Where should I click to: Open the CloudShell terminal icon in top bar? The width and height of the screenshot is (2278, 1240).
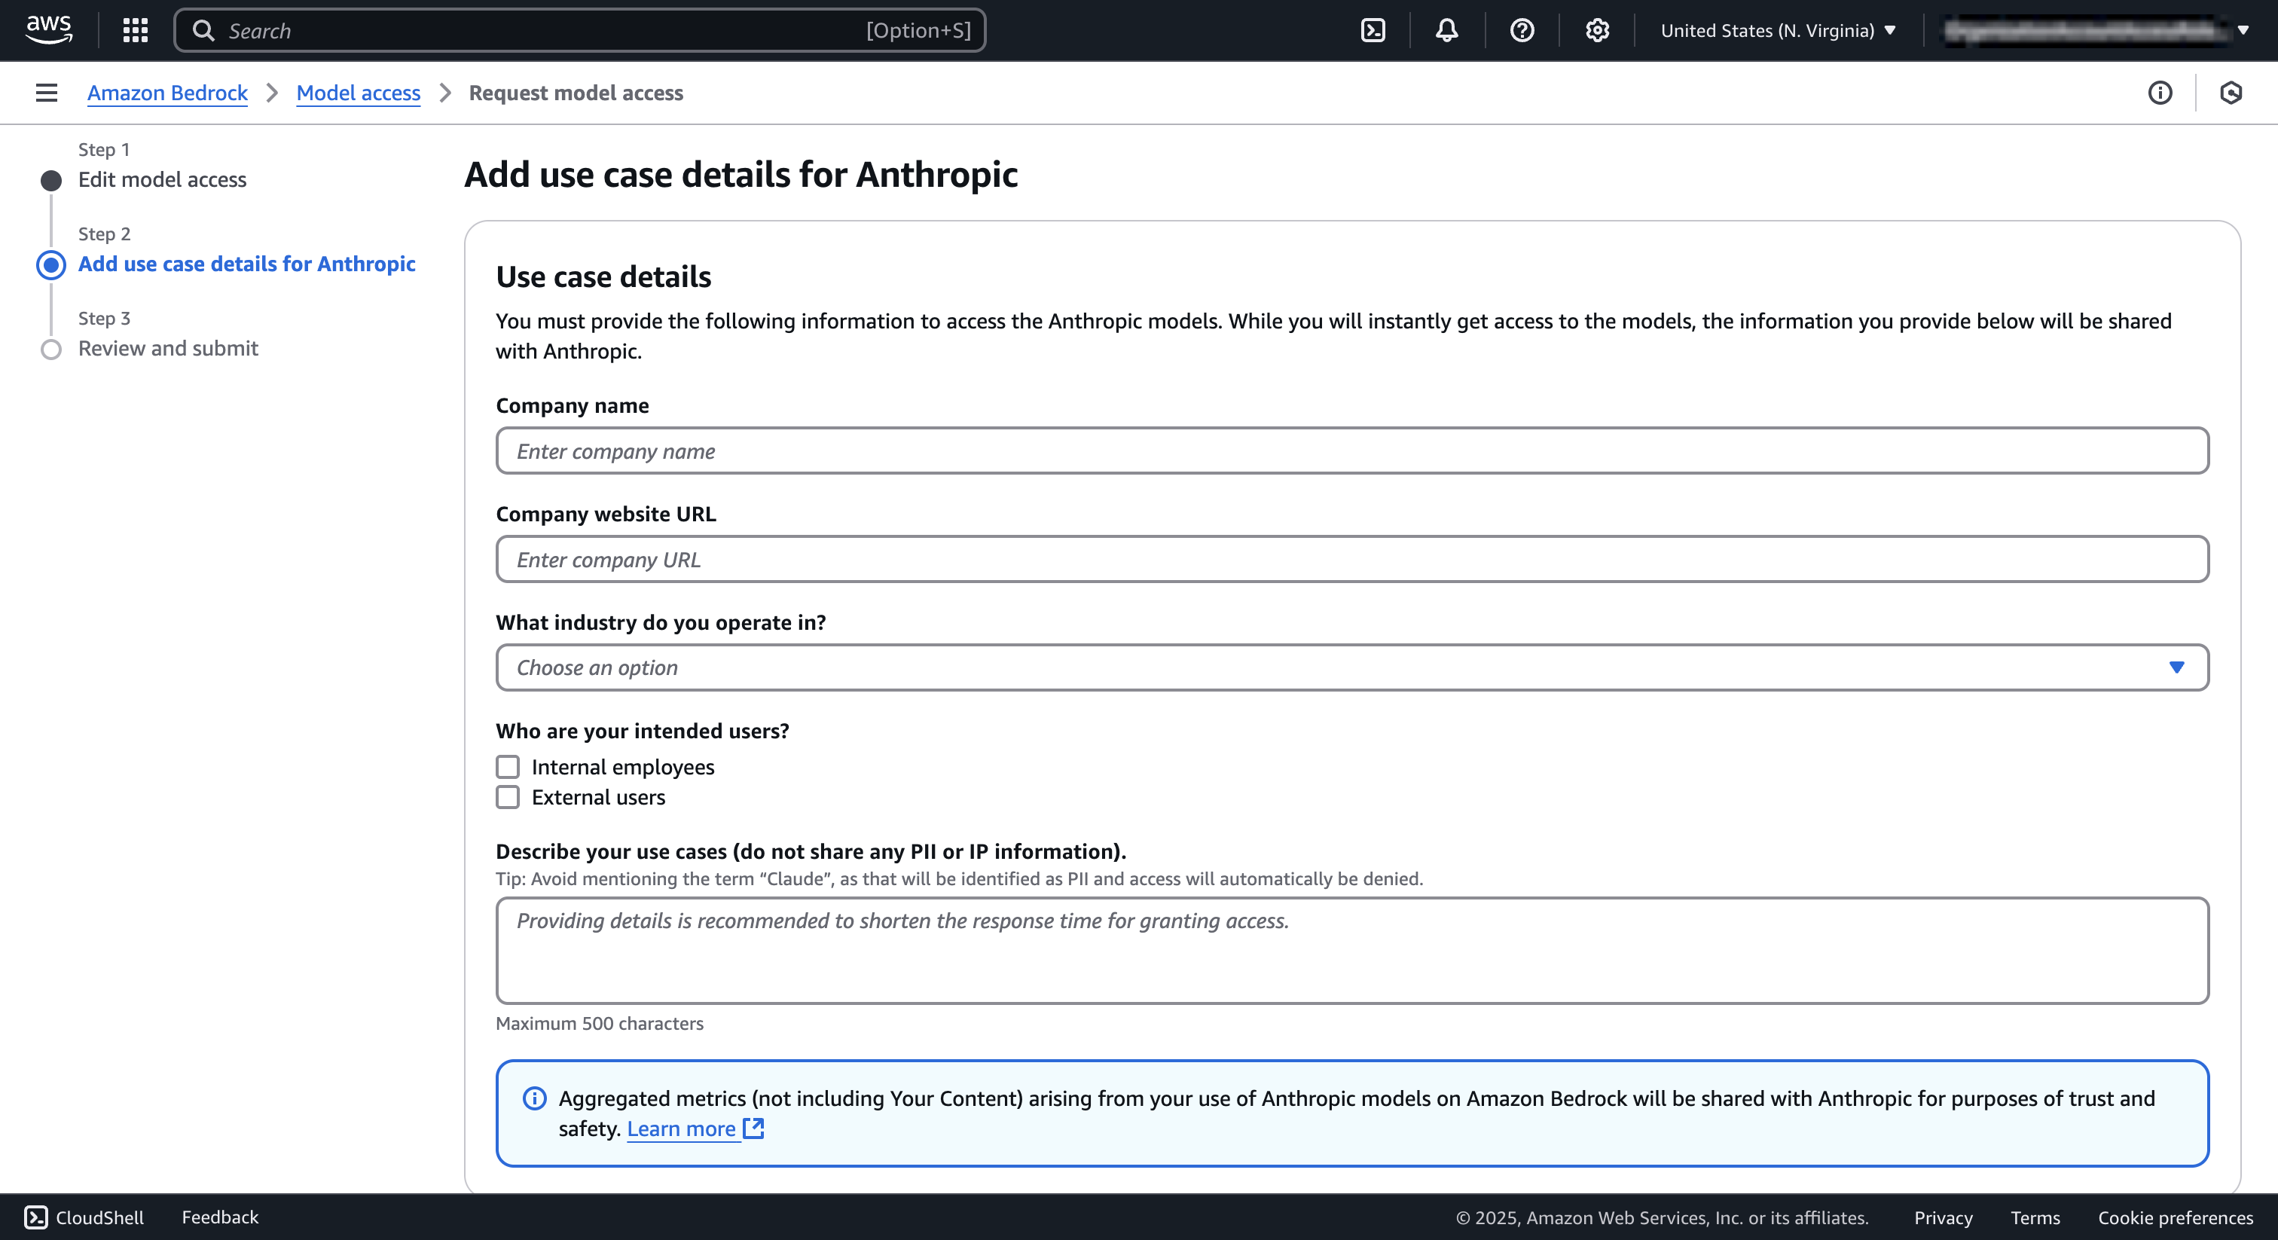1373,30
